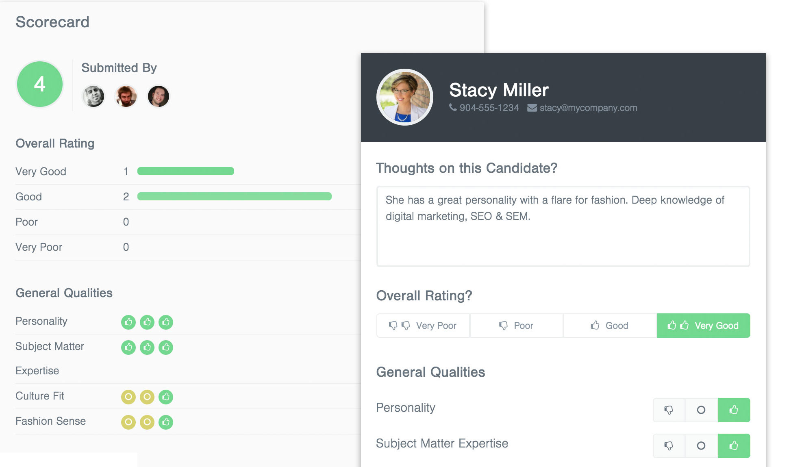
Task: Click the stacy@mycompany.com email address
Action: click(x=588, y=108)
